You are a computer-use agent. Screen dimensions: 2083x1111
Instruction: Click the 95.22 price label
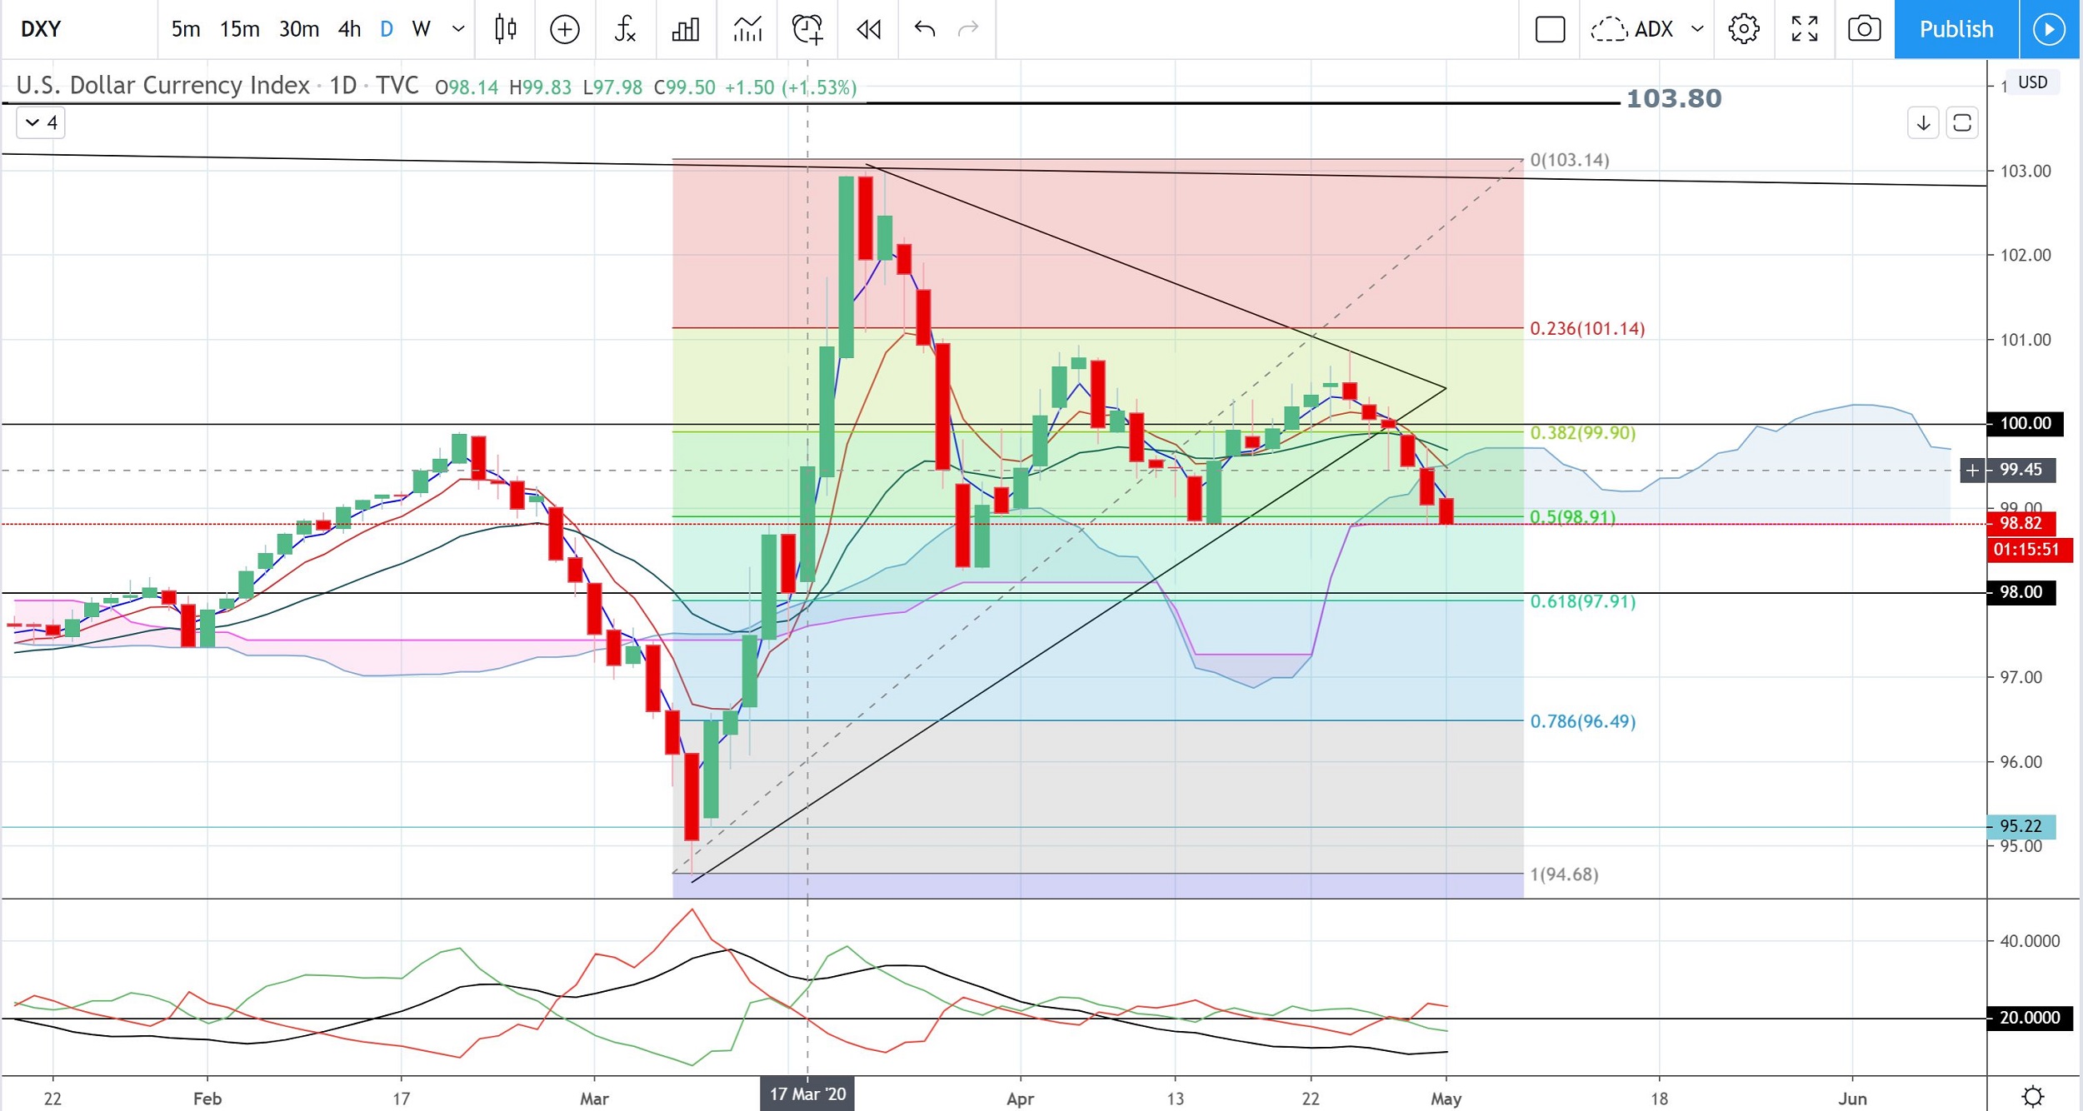pos(2021,826)
